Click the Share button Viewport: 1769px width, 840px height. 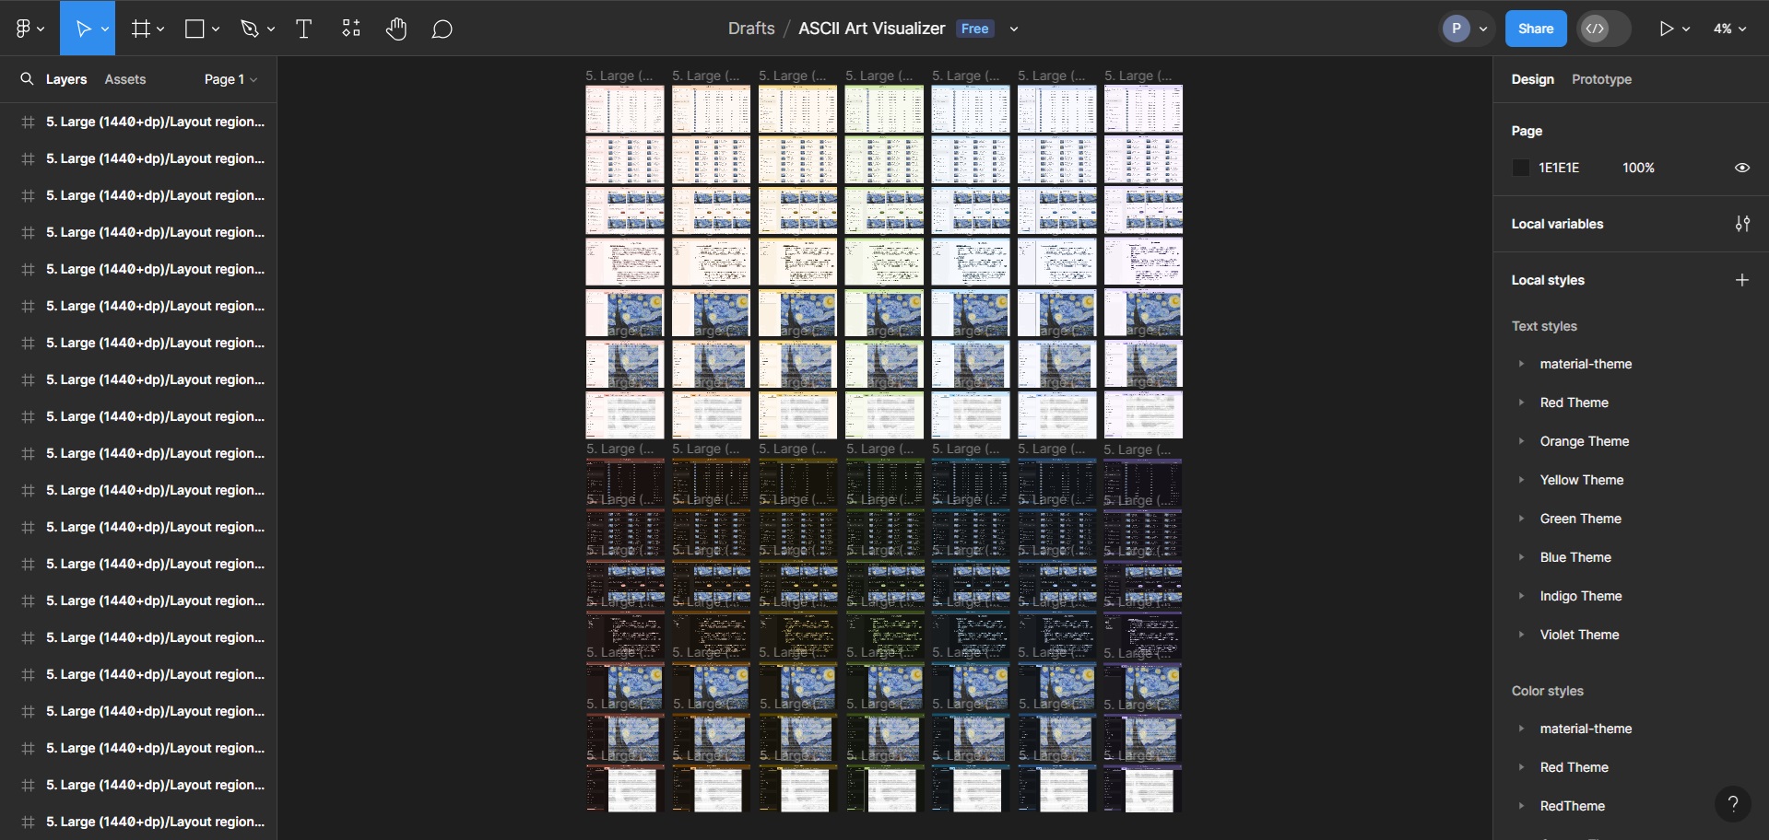[1535, 28]
